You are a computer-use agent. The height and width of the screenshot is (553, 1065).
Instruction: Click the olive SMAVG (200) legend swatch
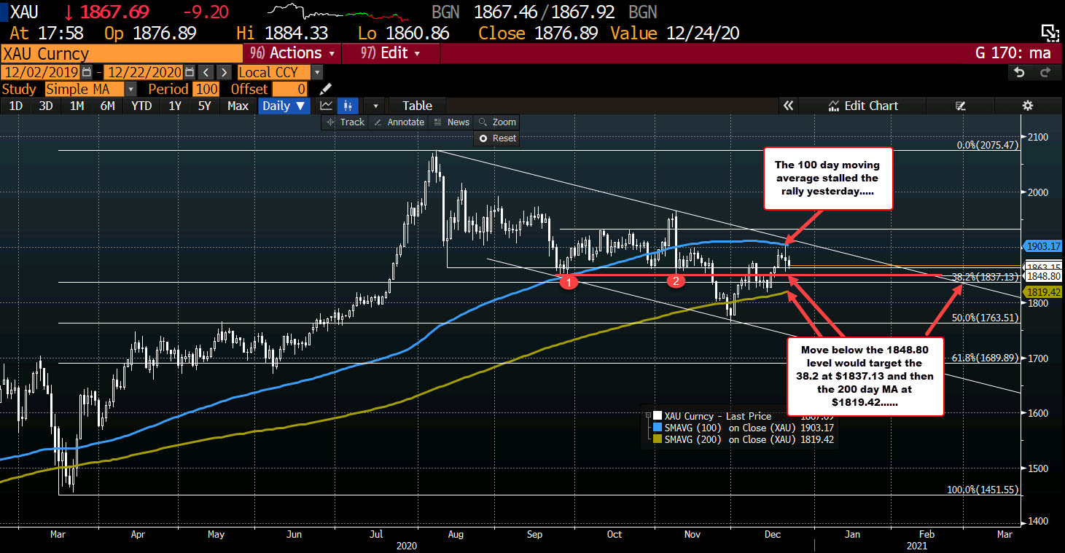(658, 439)
